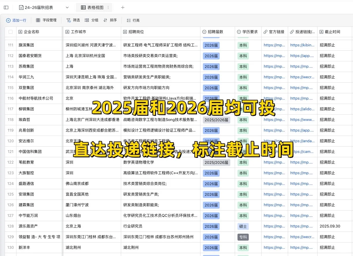Select the 源乐晟资产 company cell
The width and height of the screenshot is (353, 256).
click(40, 226)
